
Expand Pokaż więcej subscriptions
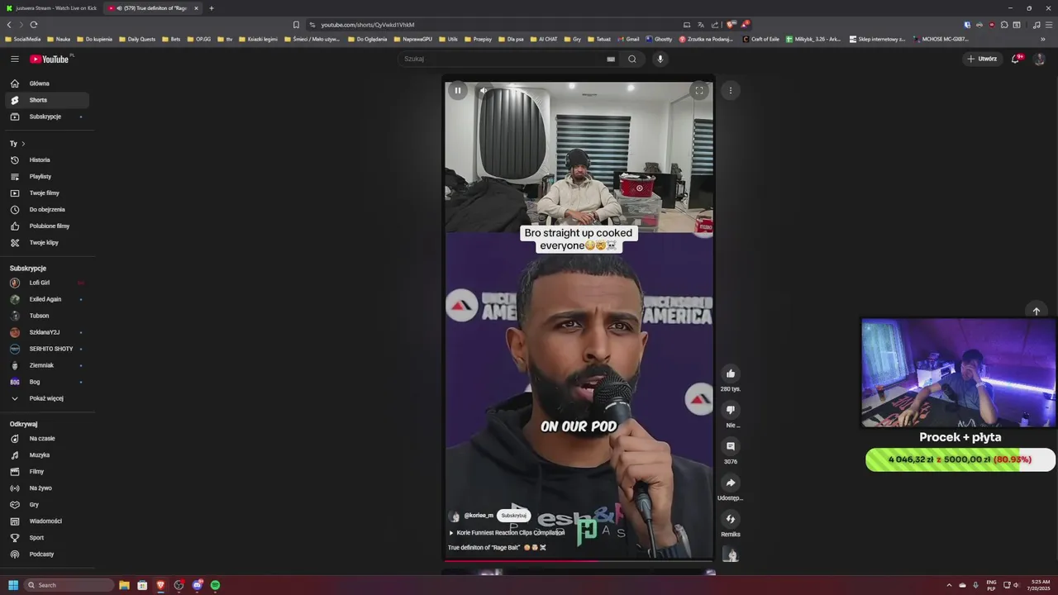(x=47, y=398)
